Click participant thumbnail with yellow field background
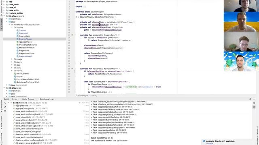 [241, 22]
